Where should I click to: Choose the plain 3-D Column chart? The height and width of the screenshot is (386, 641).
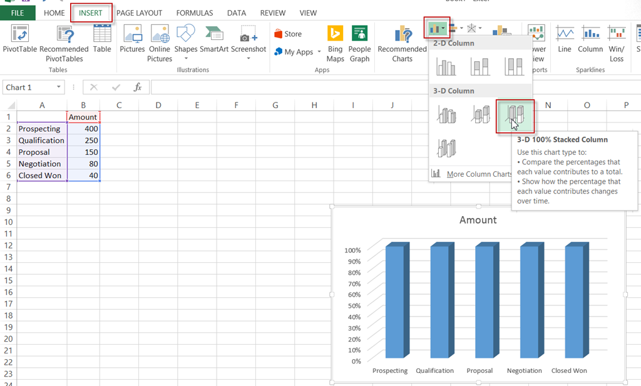pos(446,147)
